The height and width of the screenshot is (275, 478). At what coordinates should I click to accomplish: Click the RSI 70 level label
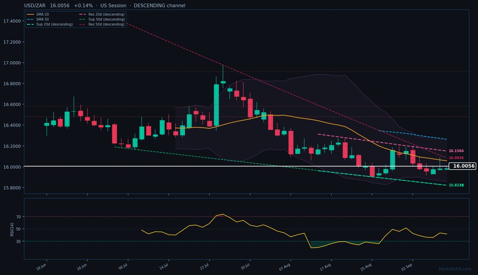(x=18, y=217)
